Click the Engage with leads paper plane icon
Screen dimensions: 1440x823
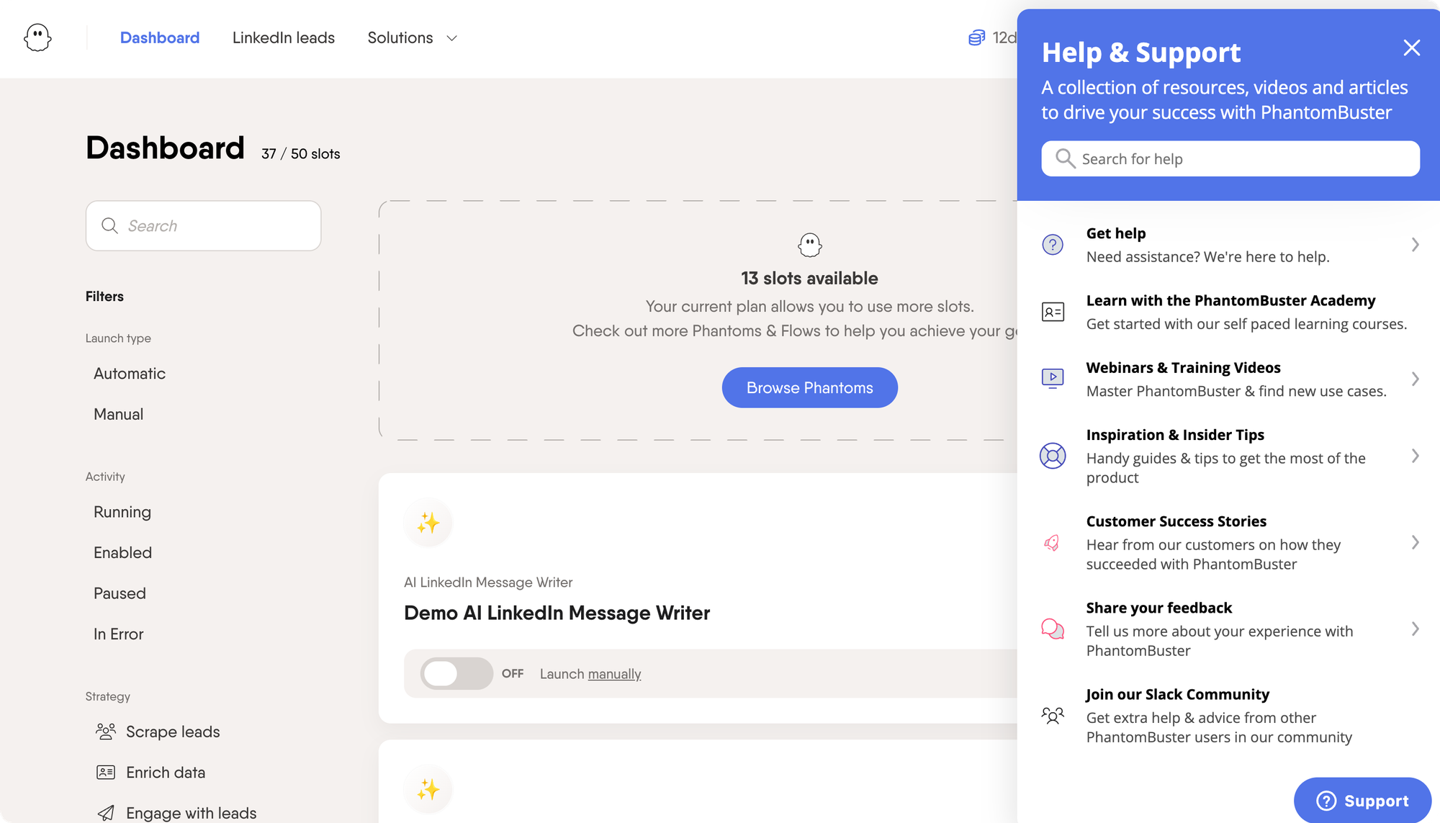tap(106, 813)
